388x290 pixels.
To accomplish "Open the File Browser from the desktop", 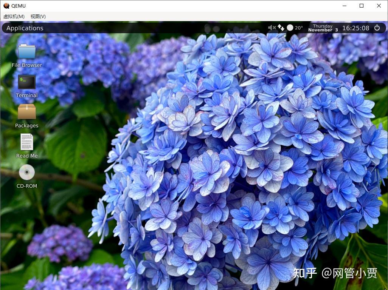I will point(26,51).
